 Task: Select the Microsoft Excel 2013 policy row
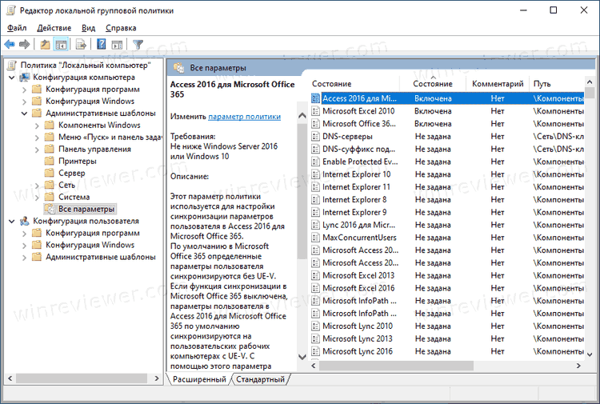447,275
